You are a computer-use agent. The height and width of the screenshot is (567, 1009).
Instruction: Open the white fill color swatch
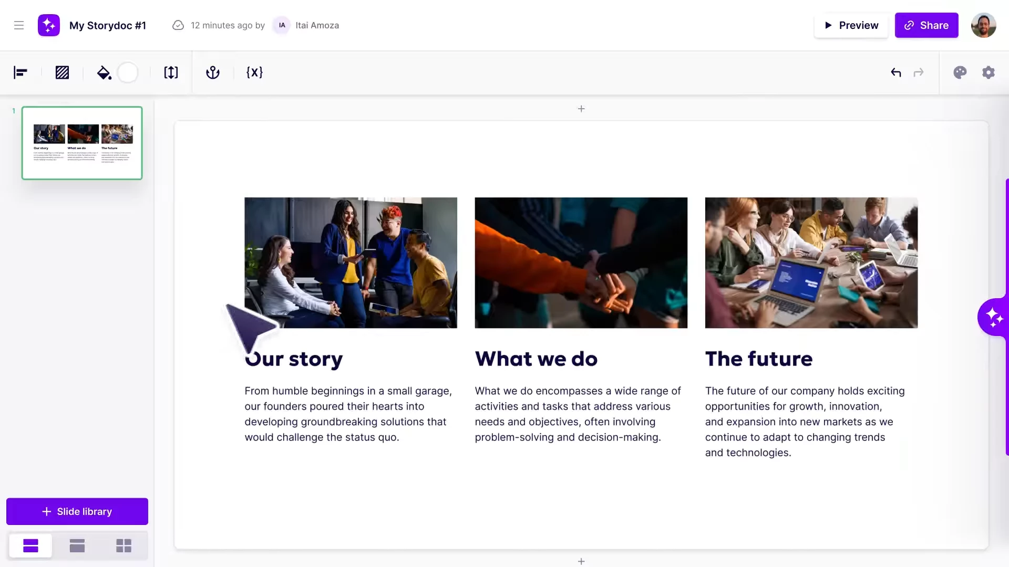point(128,72)
